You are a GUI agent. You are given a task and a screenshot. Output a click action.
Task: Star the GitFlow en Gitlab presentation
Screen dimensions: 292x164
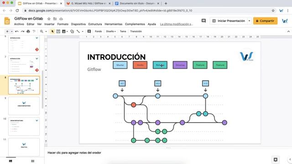point(49,19)
